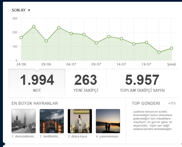Select the highest chart point near 240
Image resolution: width=182 pixels, height=147 pixels.
pos(34,27)
